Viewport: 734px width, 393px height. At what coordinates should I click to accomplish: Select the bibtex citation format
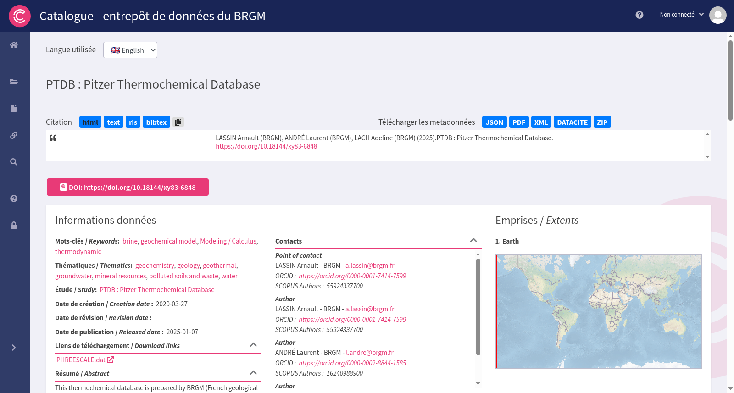click(156, 122)
